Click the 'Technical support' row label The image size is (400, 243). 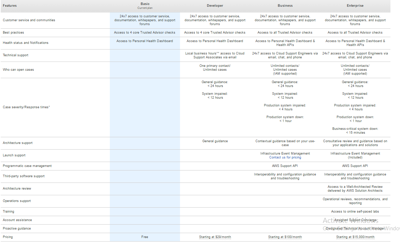pos(16,55)
